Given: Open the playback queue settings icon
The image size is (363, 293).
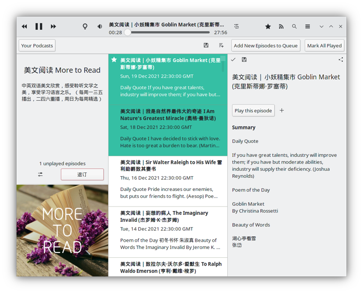Looking at the screenshot, I should tap(236, 26).
